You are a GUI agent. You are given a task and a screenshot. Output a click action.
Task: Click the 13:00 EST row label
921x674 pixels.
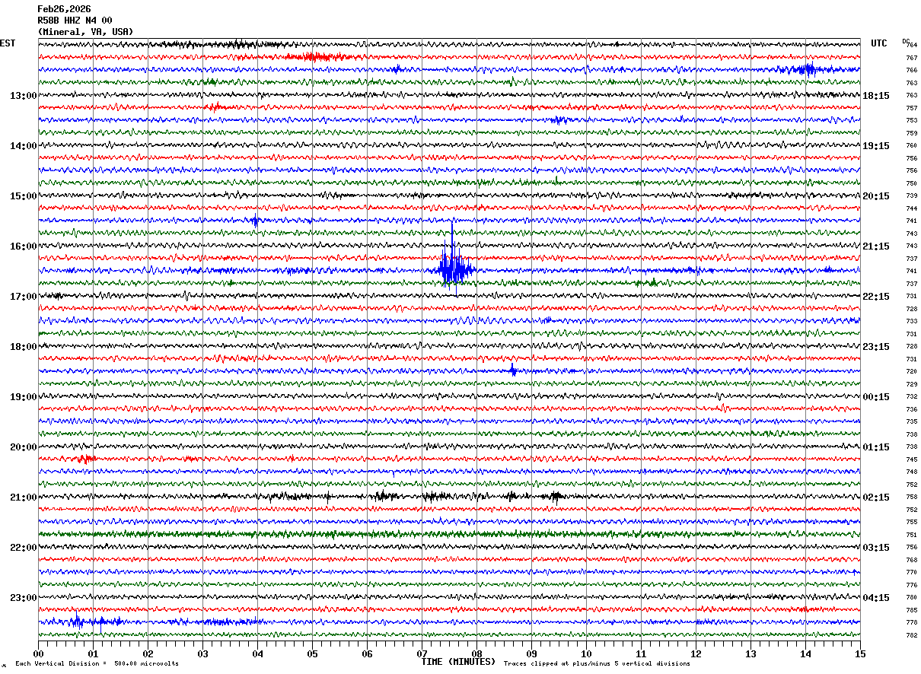[23, 96]
